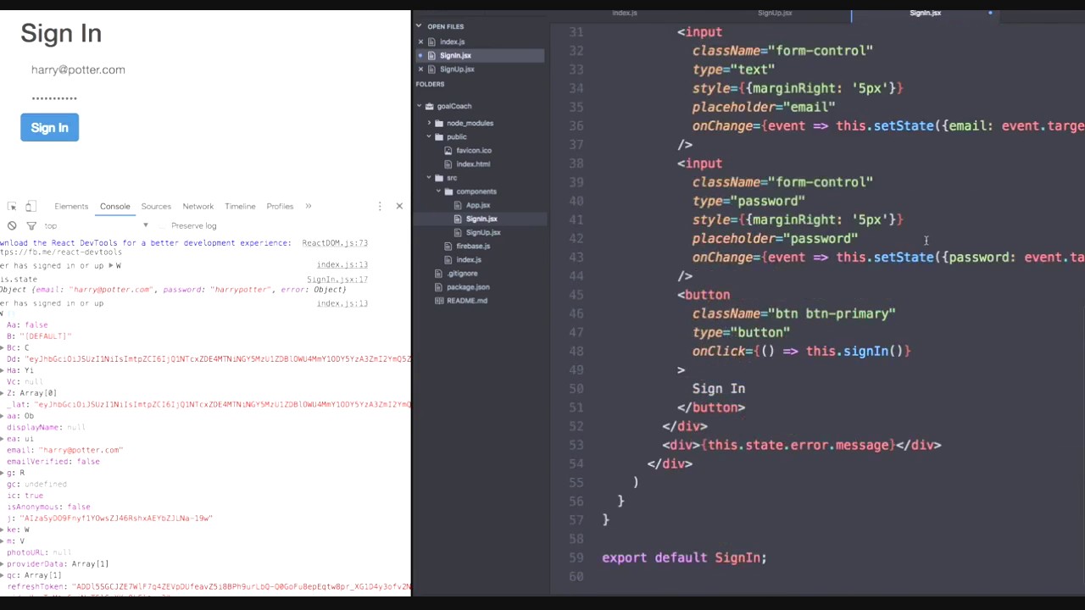1085x610 pixels.
Task: Open the Network tab in DevTools
Action: pyautogui.click(x=198, y=206)
